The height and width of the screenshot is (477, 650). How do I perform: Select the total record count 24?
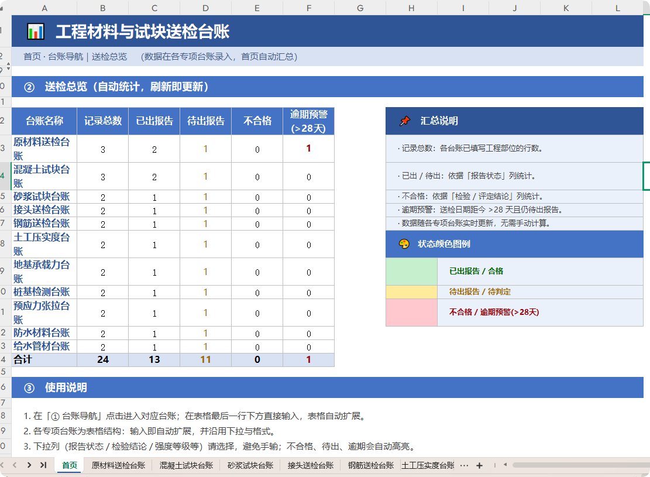103,359
